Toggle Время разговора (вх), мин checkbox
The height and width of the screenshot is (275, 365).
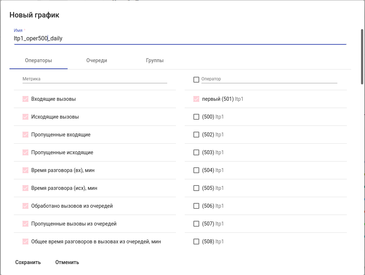coord(25,170)
